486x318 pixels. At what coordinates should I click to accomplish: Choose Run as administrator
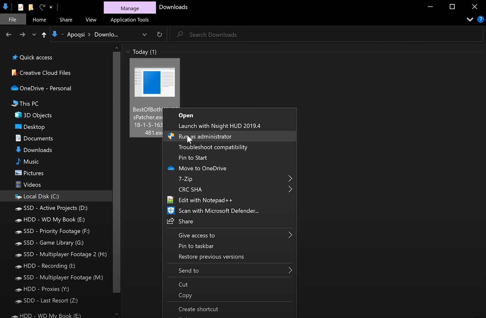click(205, 137)
